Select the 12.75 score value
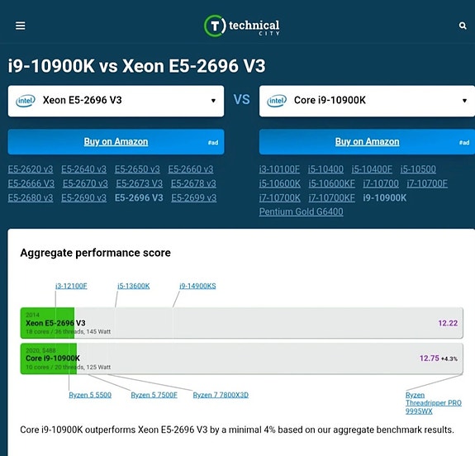 (x=430, y=359)
